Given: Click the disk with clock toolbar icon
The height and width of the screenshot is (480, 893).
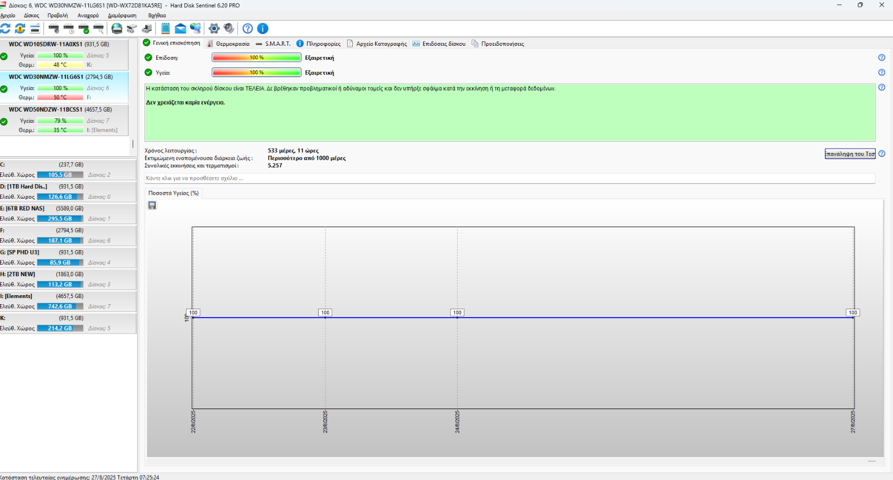Looking at the screenshot, I should click(69, 28).
